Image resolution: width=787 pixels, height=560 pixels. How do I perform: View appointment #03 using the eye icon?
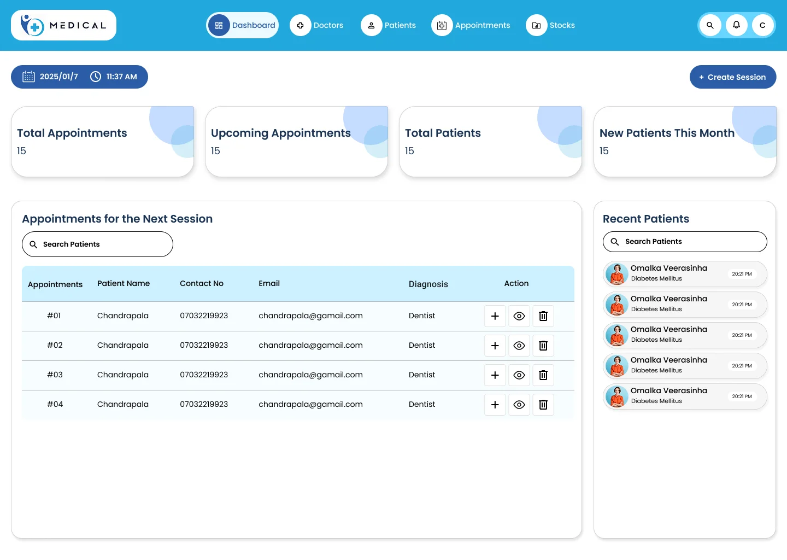[519, 375]
